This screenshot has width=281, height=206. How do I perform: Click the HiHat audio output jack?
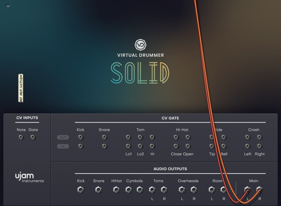(x=116, y=190)
